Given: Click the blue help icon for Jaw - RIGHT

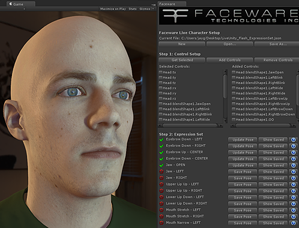Looking at the screenshot, I should point(293,178).
